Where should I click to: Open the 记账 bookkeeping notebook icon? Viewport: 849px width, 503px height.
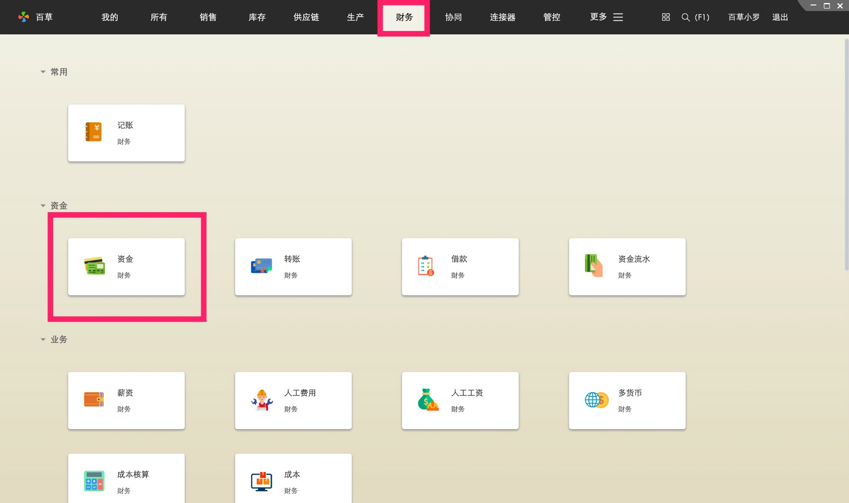93,132
